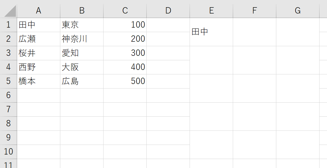Click merged cell E containing 田中
Image resolution: width=327 pixels, height=168 pixels.
211,32
